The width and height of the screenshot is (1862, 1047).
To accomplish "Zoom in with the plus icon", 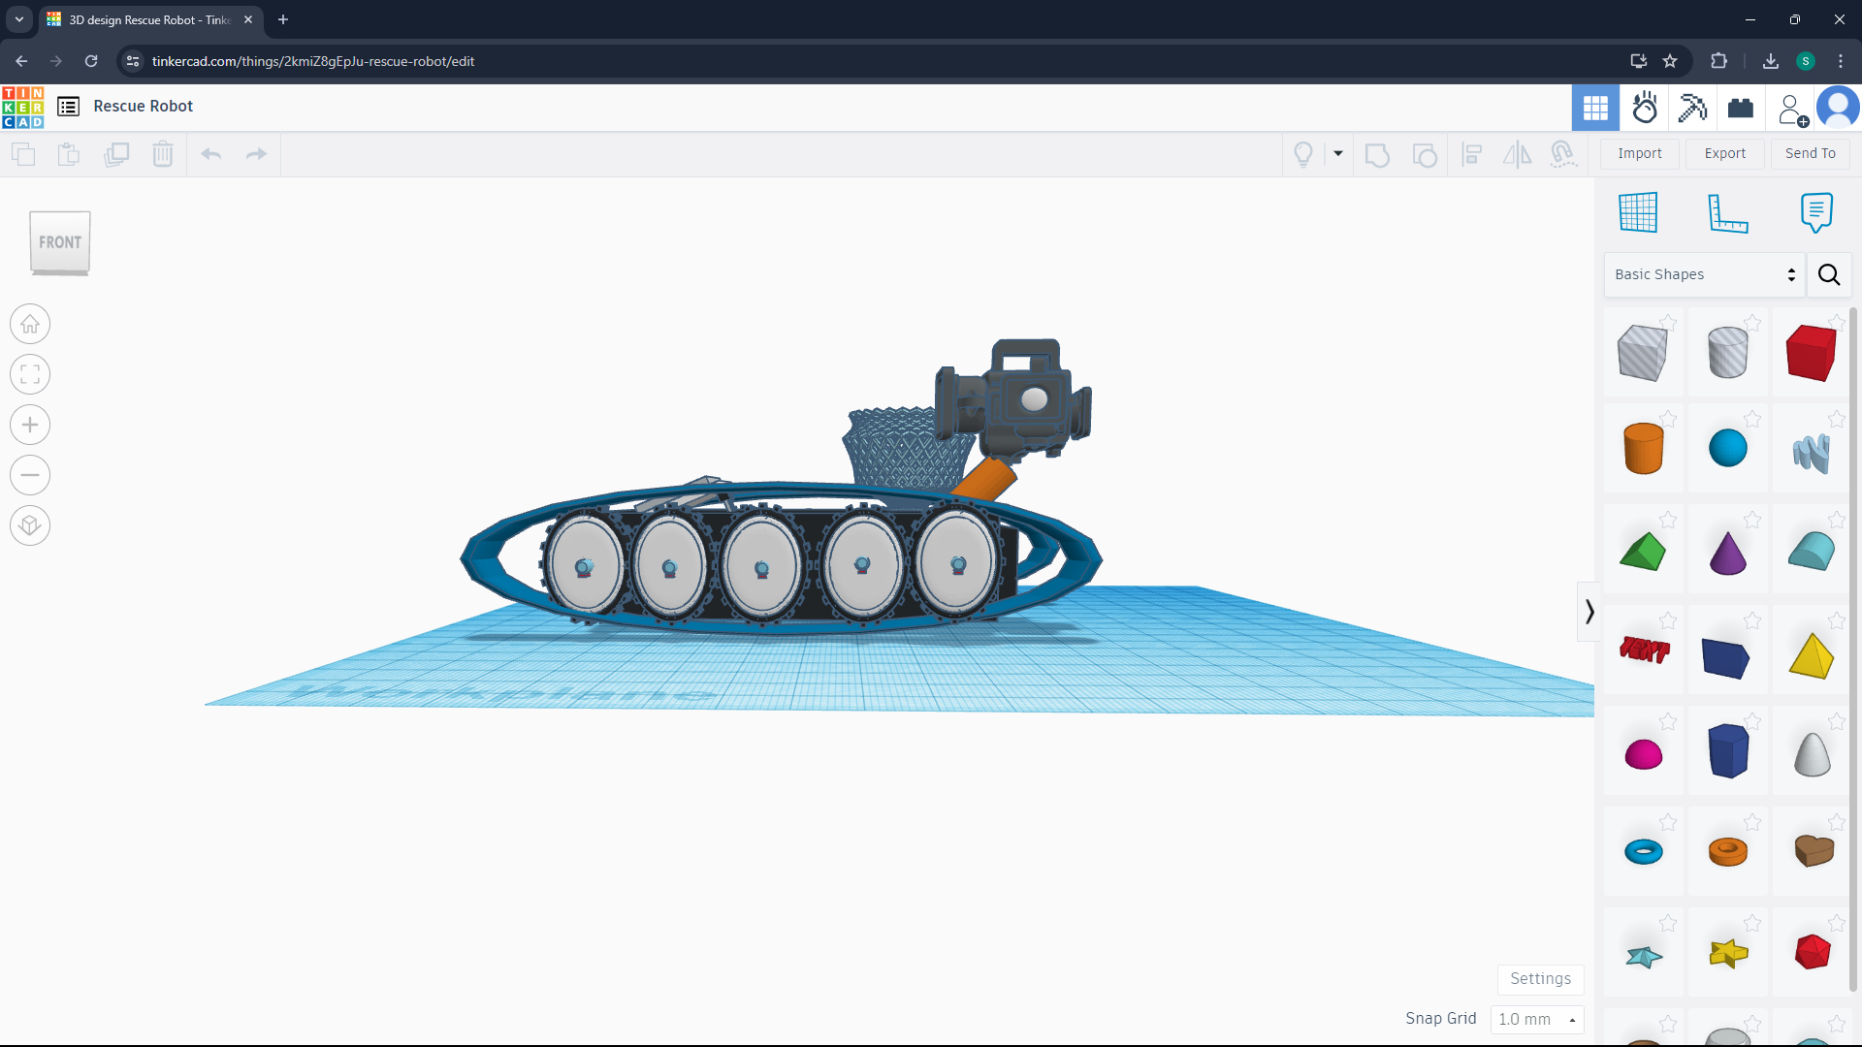I will [x=30, y=425].
